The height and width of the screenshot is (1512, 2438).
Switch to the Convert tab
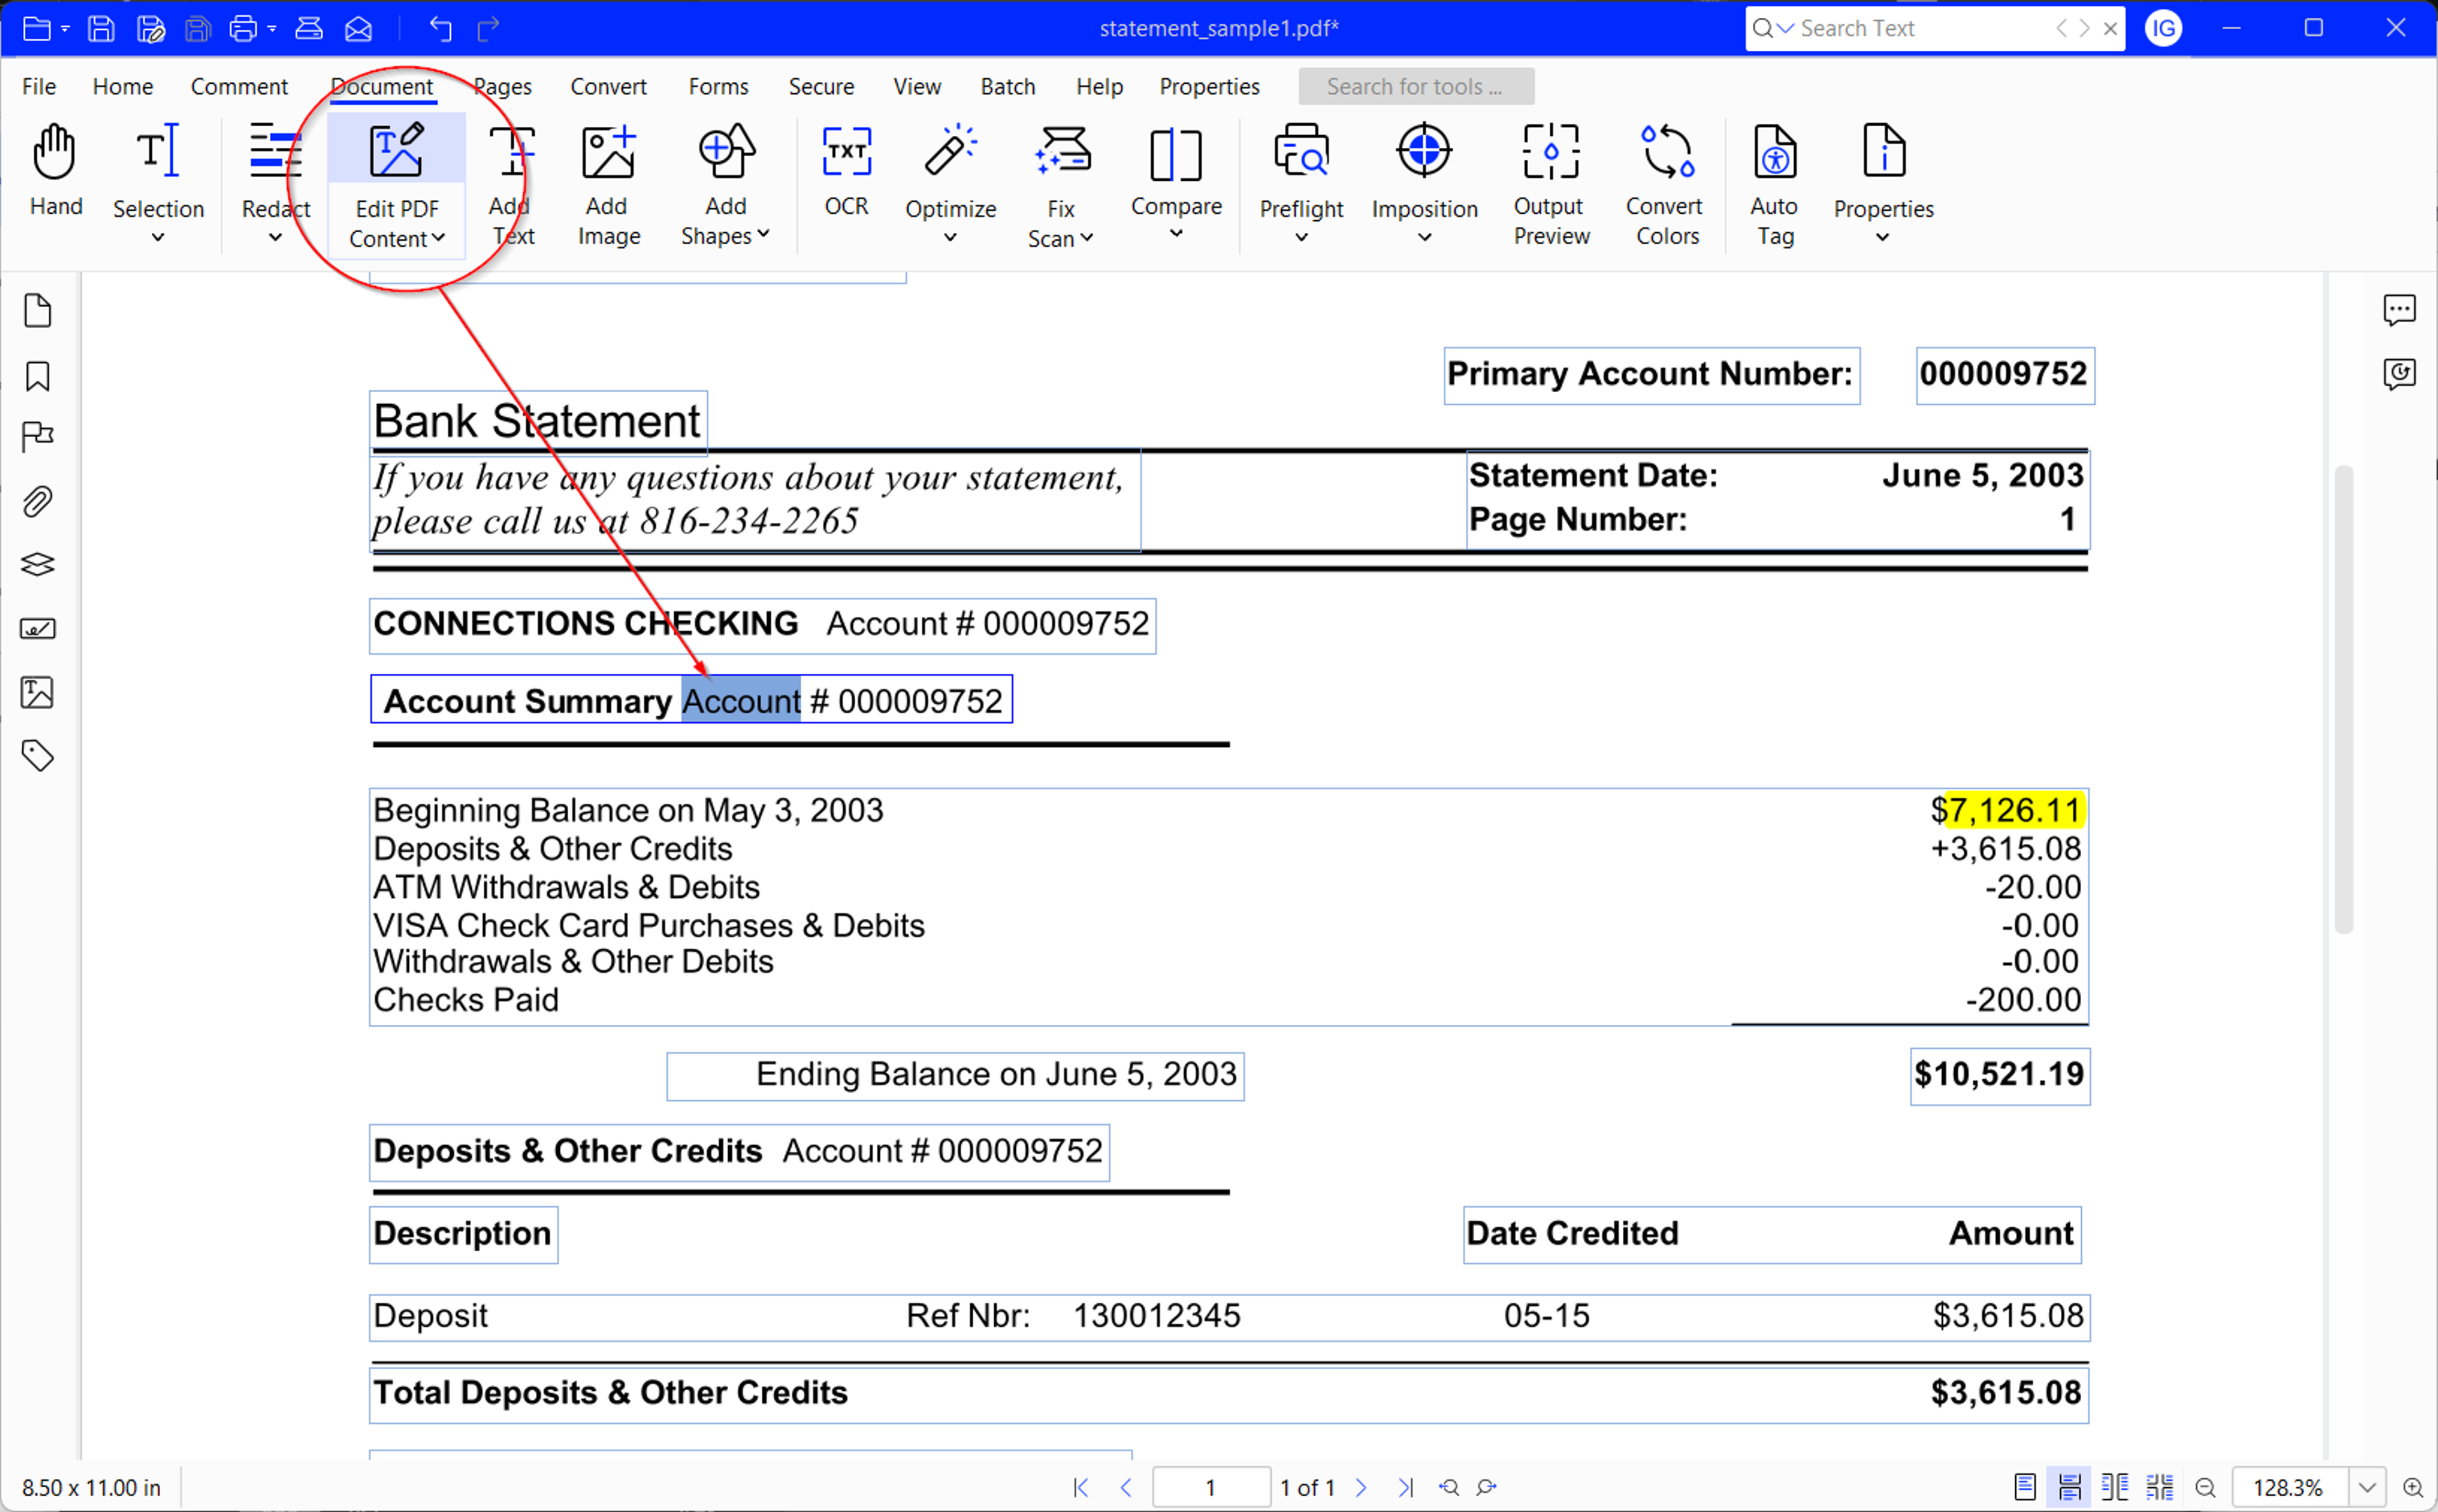(x=608, y=87)
